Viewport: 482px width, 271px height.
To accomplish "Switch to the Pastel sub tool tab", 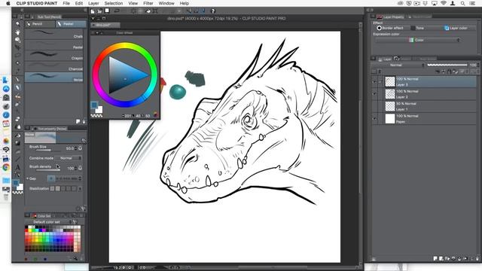I will 70,24.
